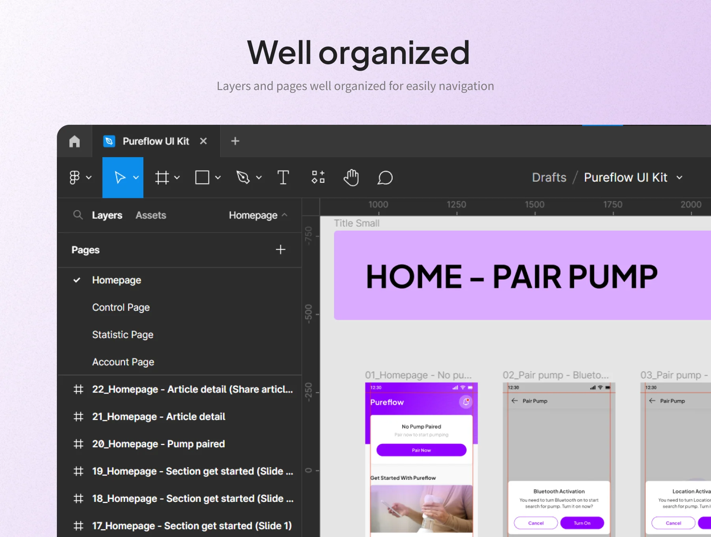This screenshot has height=537, width=711.
Task: Select 20_Homepage - Pump paired layer
Action: coord(180,444)
